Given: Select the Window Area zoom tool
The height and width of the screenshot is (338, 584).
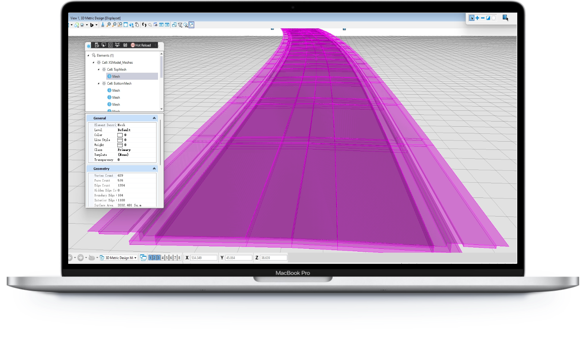Looking at the screenshot, I should (x=120, y=25).
